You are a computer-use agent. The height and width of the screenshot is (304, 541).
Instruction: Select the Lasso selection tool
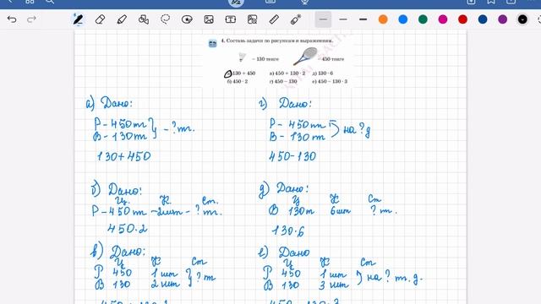pyautogui.click(x=166, y=19)
